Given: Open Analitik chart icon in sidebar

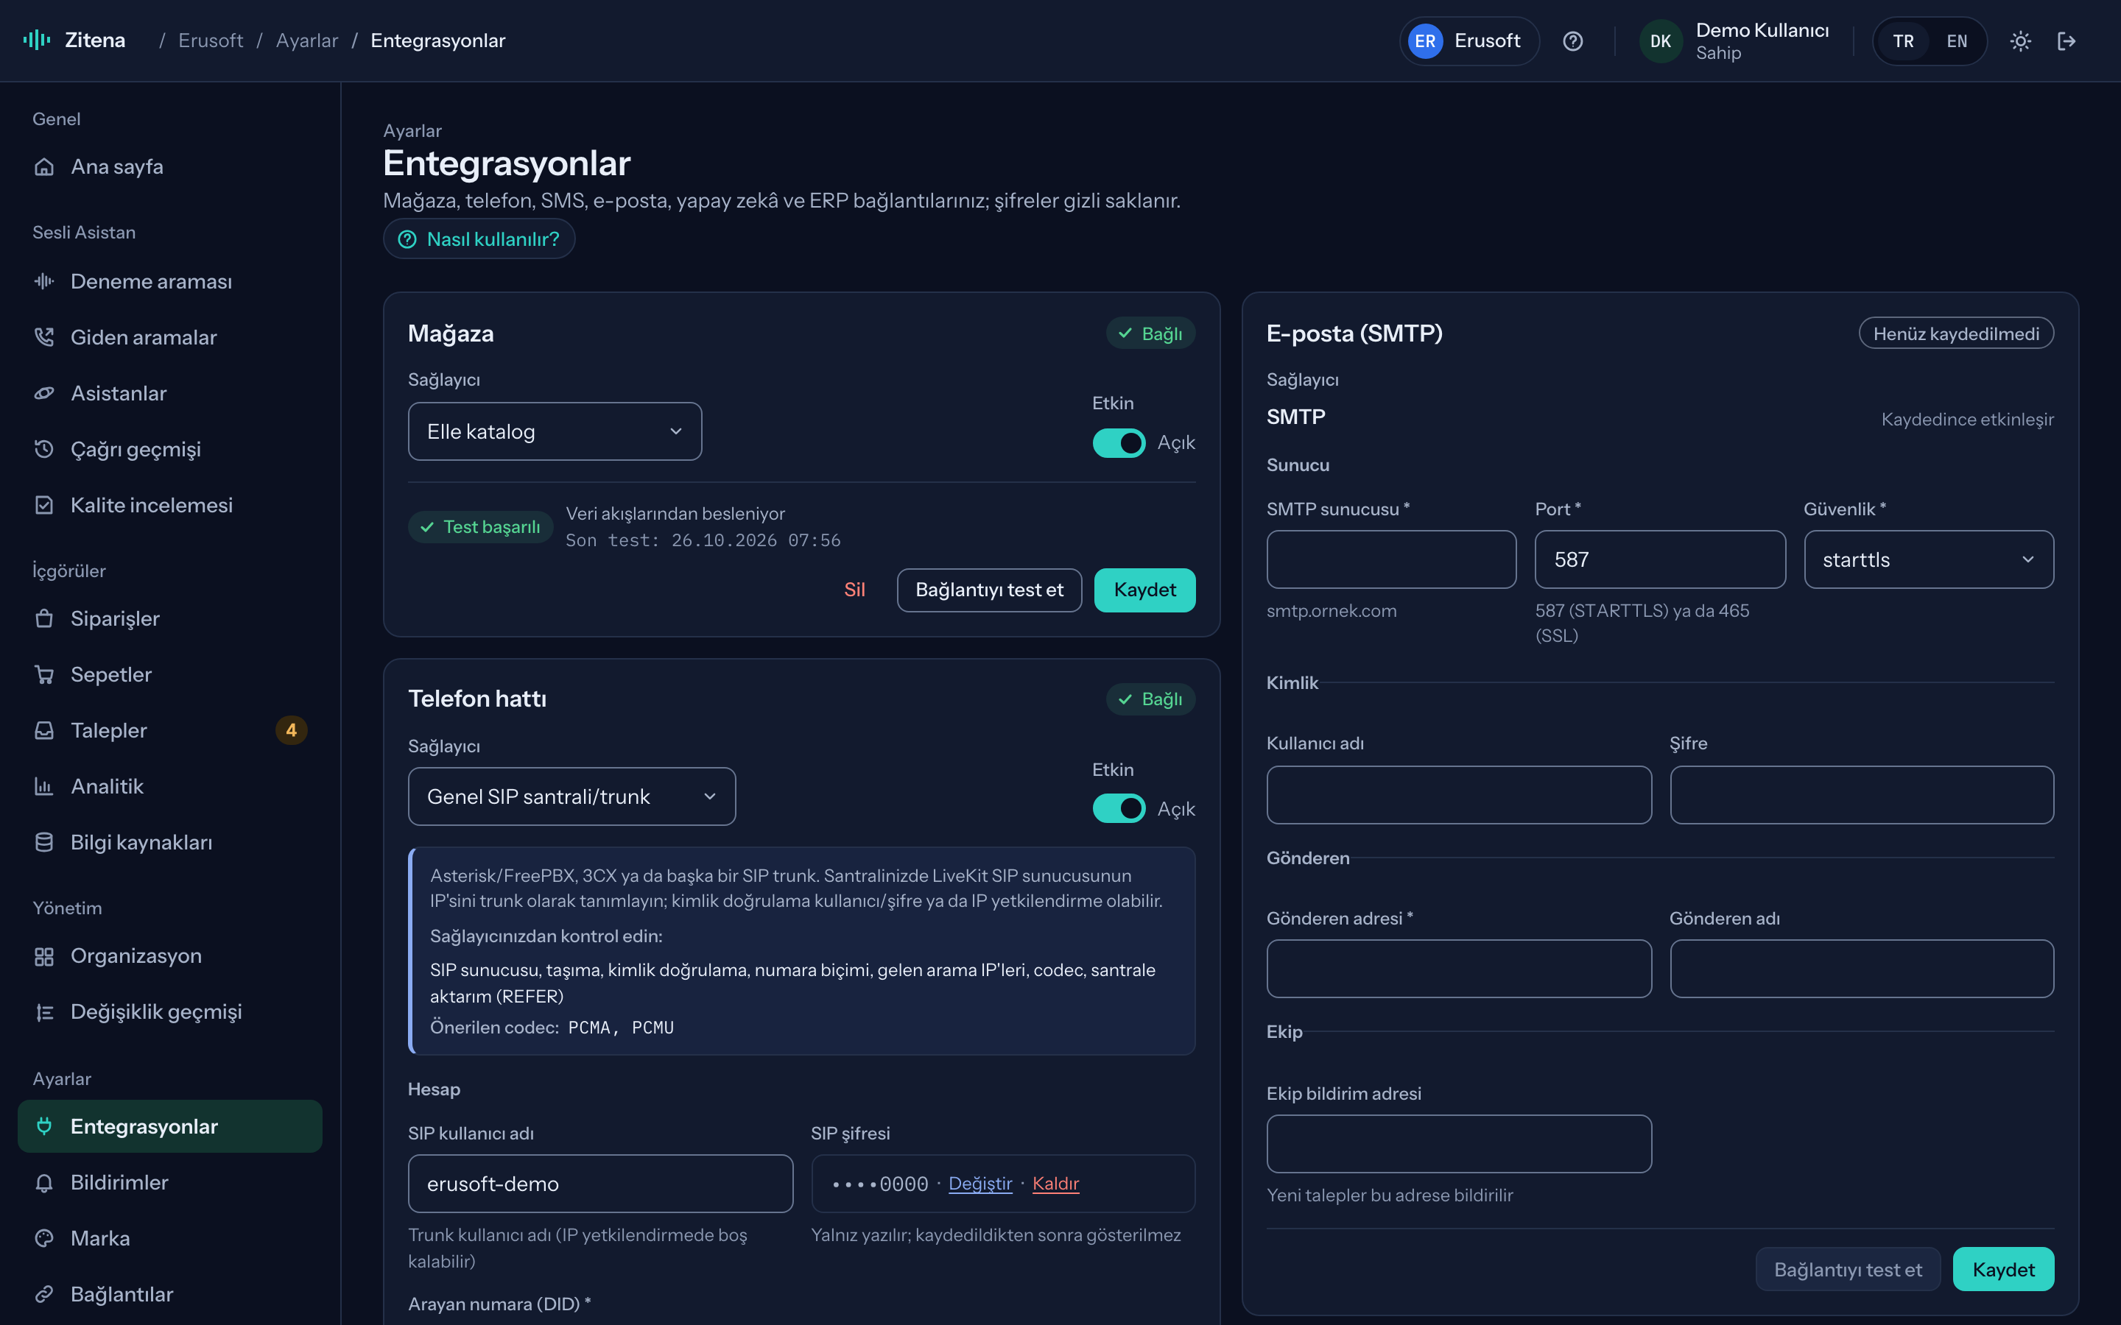Looking at the screenshot, I should pyautogui.click(x=44, y=786).
